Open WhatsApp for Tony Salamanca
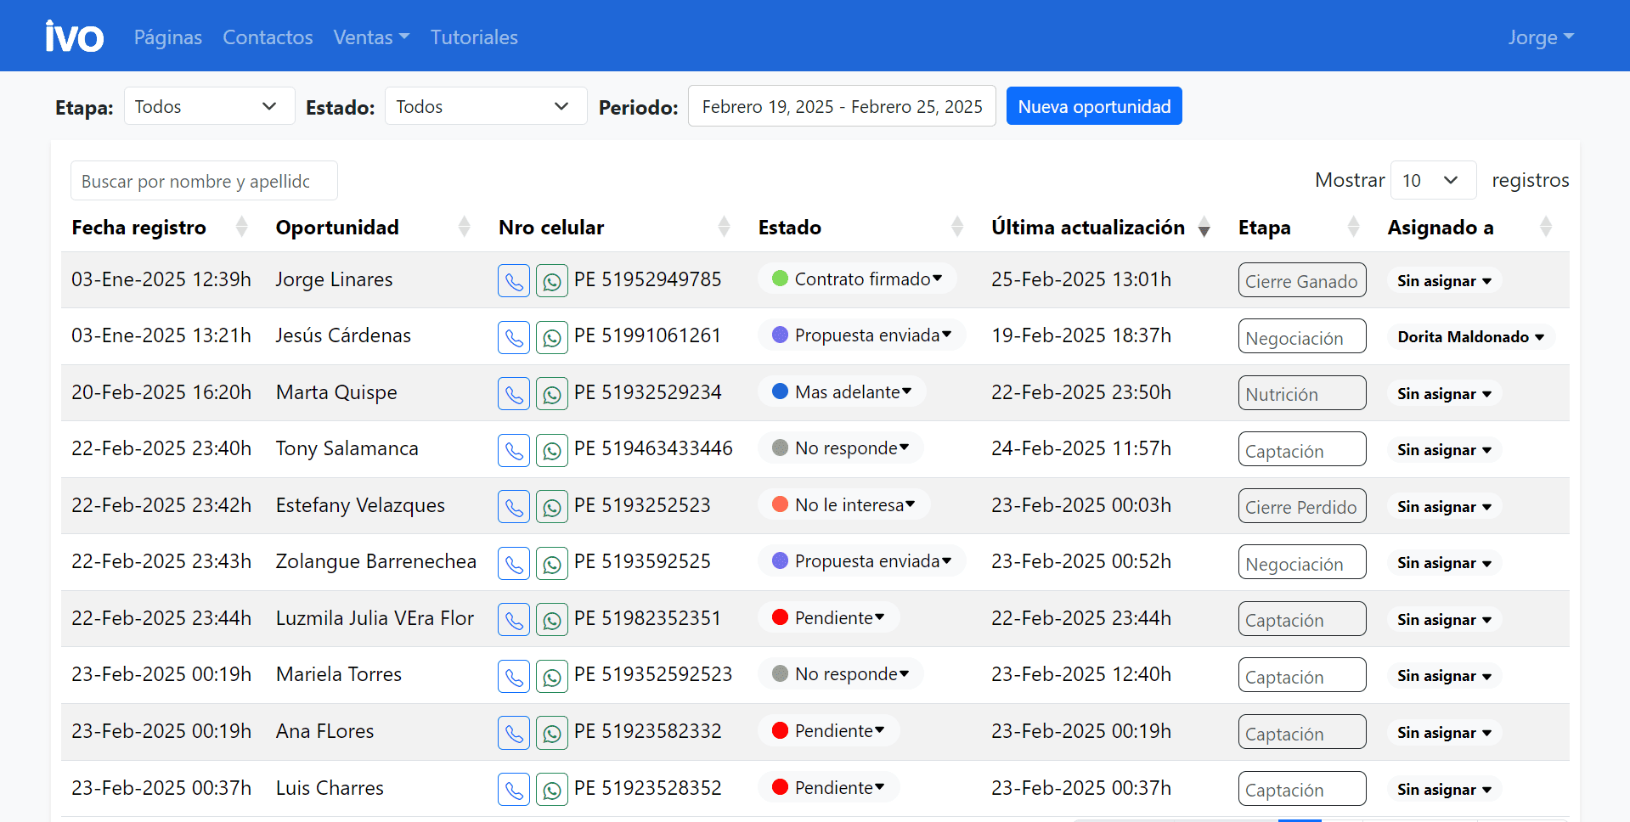Screen dimensions: 1630x822 click(x=552, y=451)
